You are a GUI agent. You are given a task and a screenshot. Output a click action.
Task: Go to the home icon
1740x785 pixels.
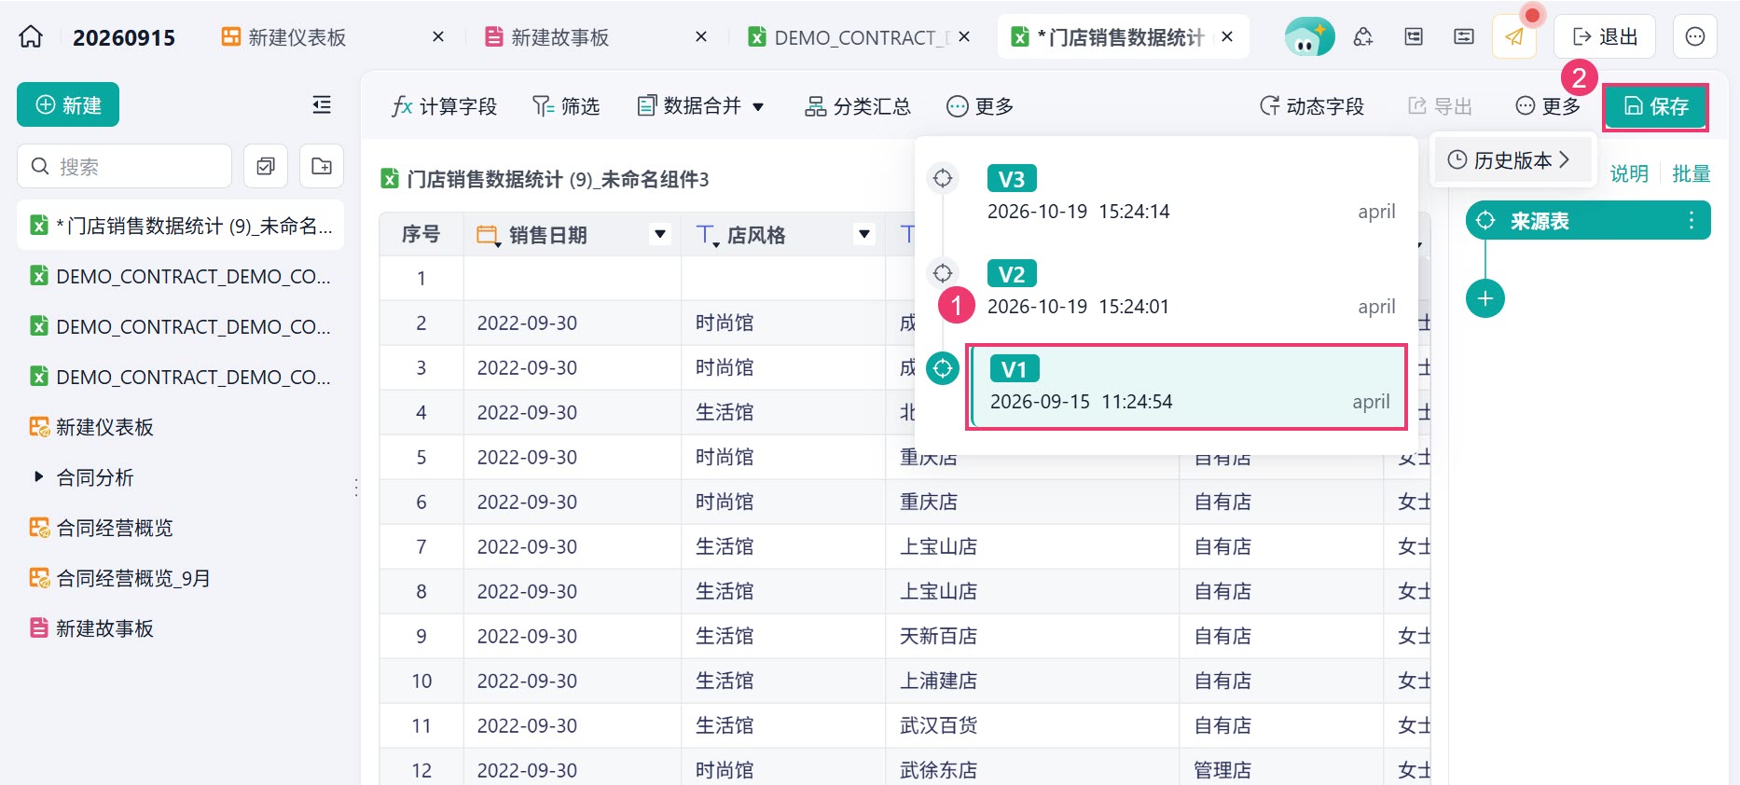point(31,37)
